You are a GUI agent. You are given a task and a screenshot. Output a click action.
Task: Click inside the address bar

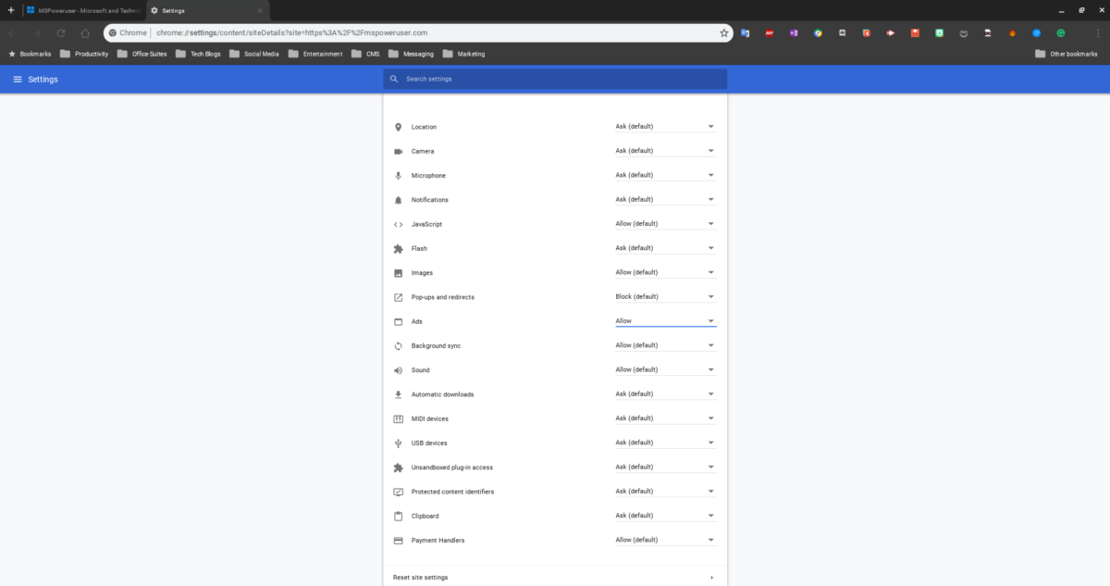(370, 31)
